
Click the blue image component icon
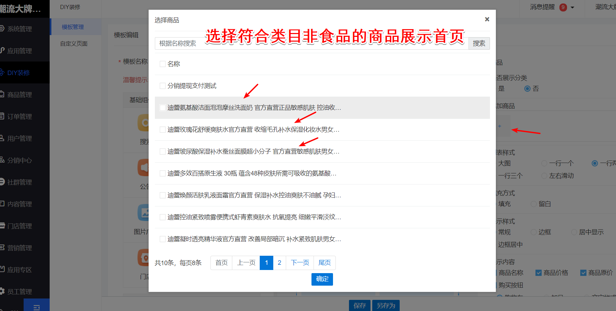(143, 212)
